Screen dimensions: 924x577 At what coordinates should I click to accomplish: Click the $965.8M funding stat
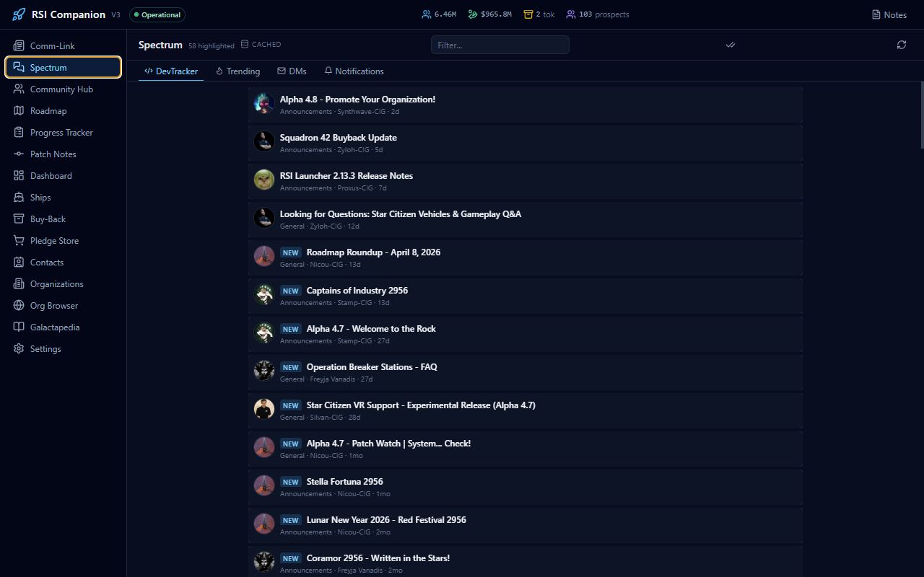click(489, 14)
